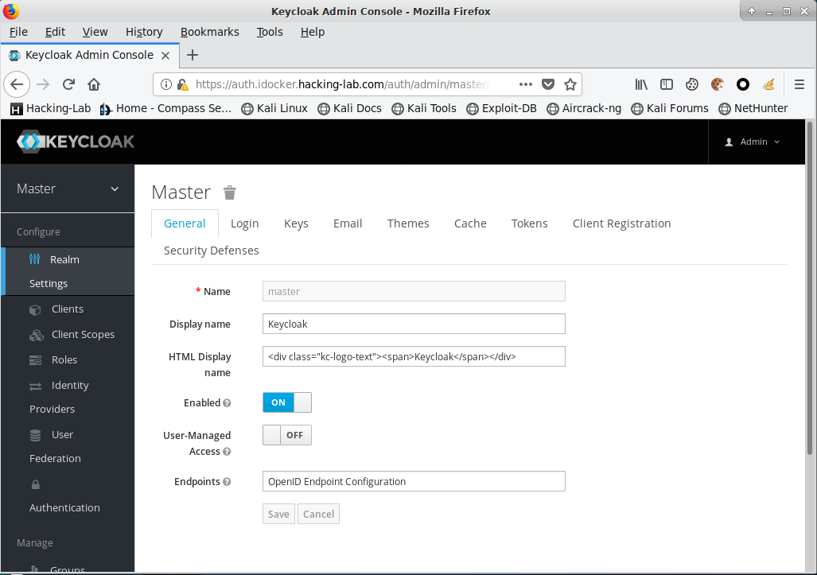
Task: Go to the browser home page
Action: pyautogui.click(x=94, y=84)
